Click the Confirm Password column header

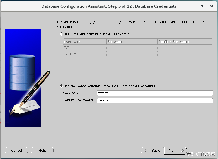185,42
